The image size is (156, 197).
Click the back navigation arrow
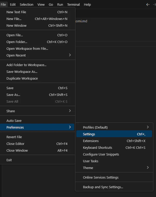click(148, 5)
